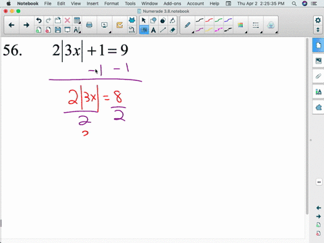Open the Notification Center list icon
The image size is (324, 243).
(314, 3)
